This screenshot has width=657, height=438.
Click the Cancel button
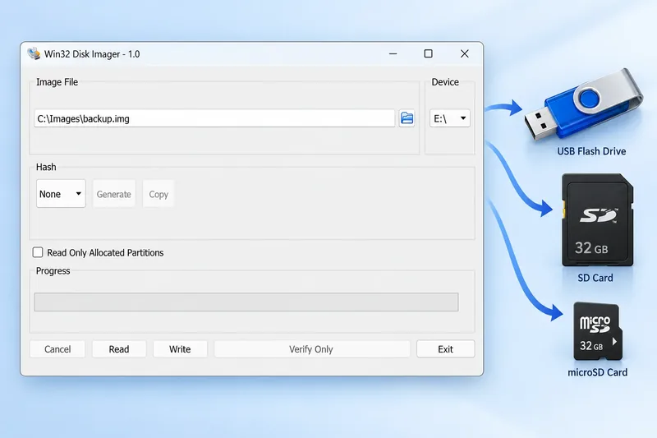point(57,348)
